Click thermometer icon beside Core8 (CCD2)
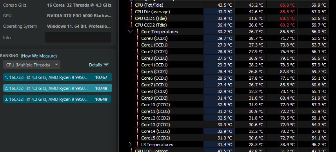The height and width of the screenshot is (152, 336). (x=138, y=91)
